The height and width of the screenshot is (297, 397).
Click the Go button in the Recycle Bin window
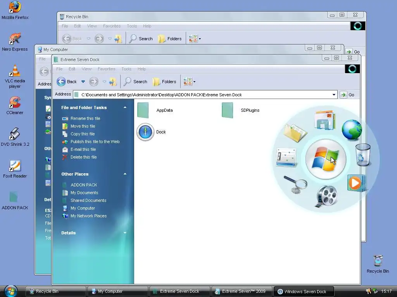coord(353,51)
